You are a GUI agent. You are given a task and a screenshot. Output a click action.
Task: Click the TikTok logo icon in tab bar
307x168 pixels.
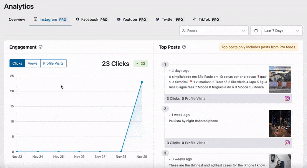click(x=195, y=19)
